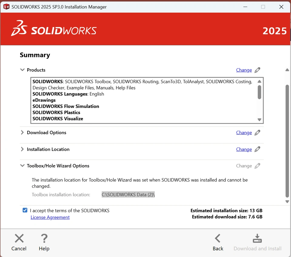Select SOLIDWORKS Plastics in products list
Image resolution: width=291 pixels, height=257 pixels.
click(56, 113)
